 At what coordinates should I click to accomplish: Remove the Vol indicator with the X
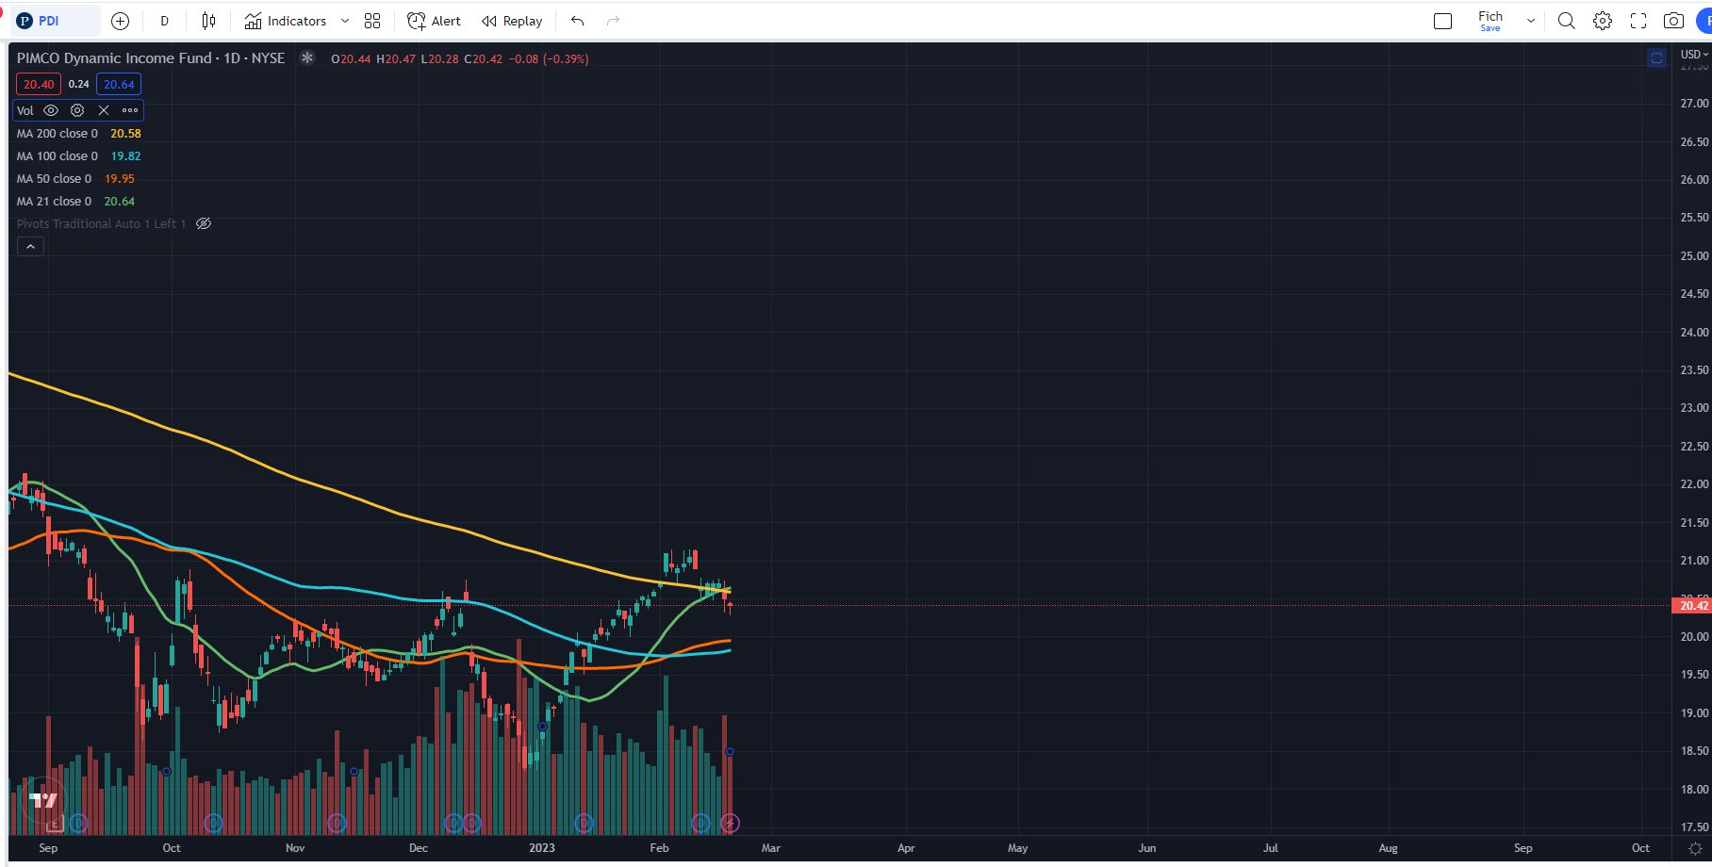104,110
